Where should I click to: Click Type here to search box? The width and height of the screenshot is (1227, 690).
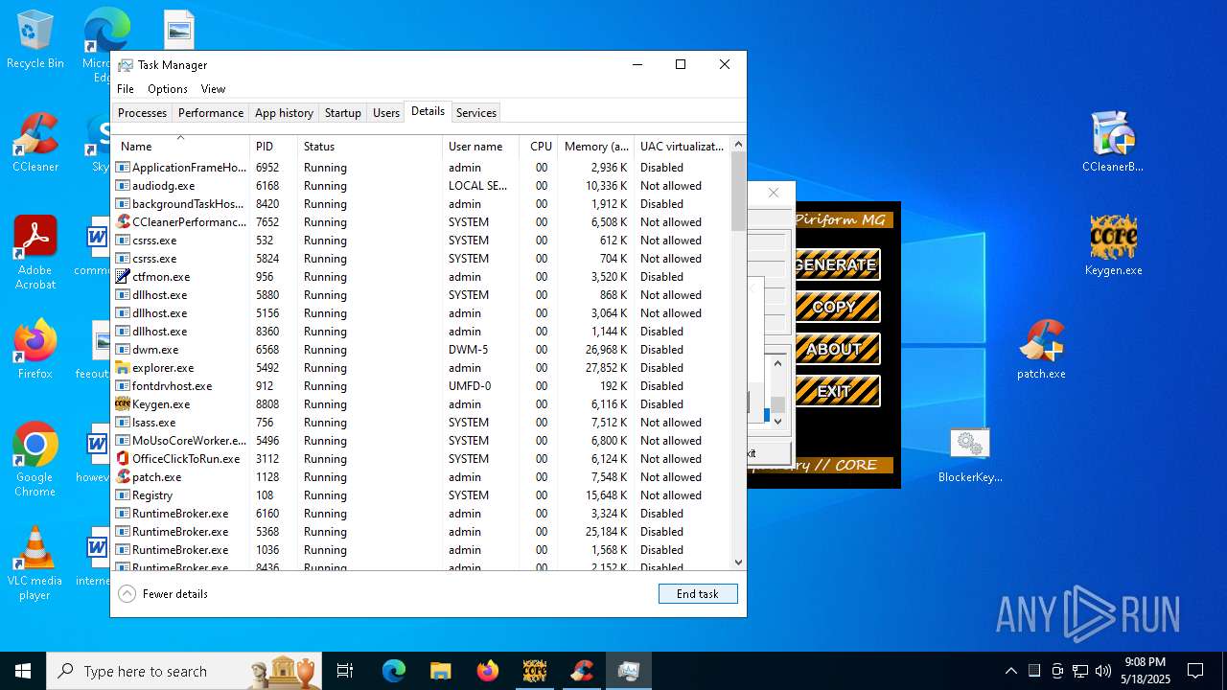click(184, 671)
